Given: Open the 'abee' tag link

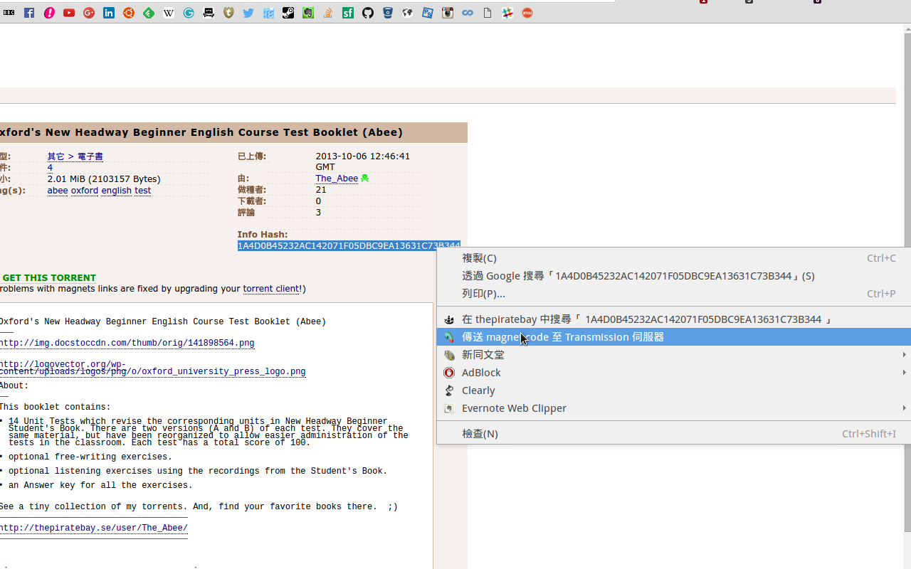Looking at the screenshot, I should pos(58,191).
